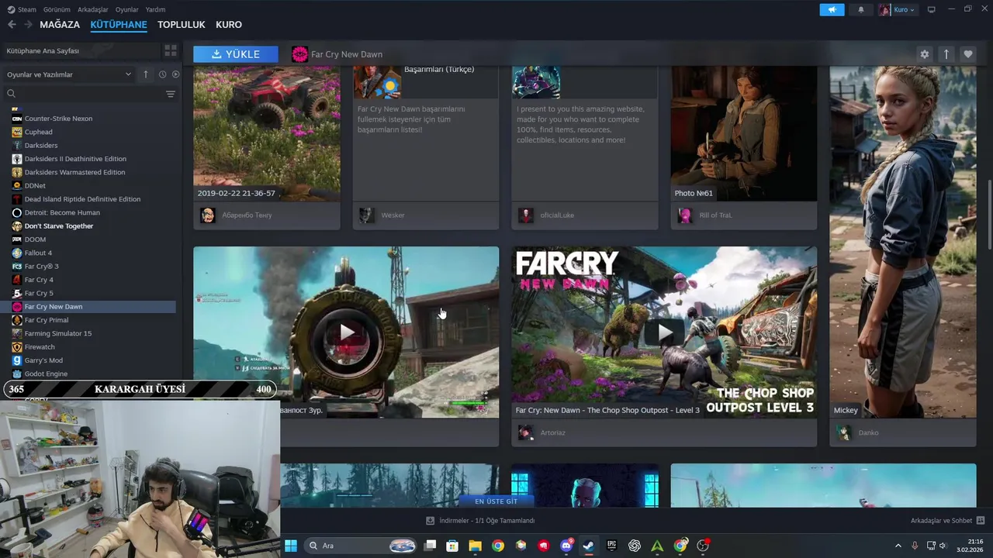993x558 pixels.
Task: Go to the MAĞAZA tab
Action: [60, 25]
